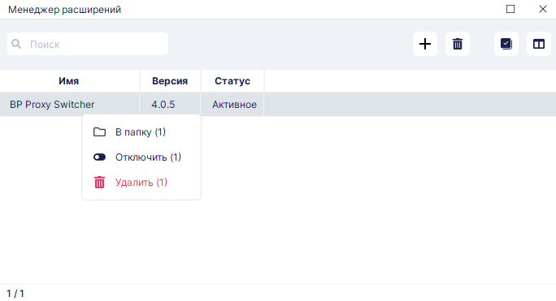
Task: Close the Менеджер расширений window
Action: [542, 9]
